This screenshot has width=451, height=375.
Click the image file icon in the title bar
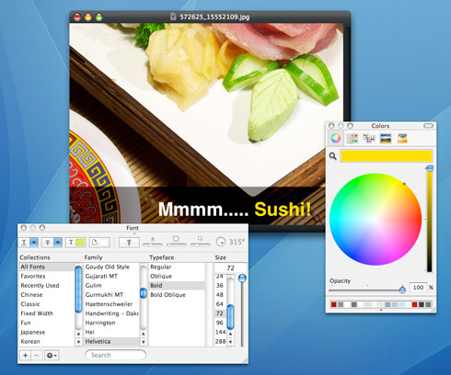click(173, 17)
